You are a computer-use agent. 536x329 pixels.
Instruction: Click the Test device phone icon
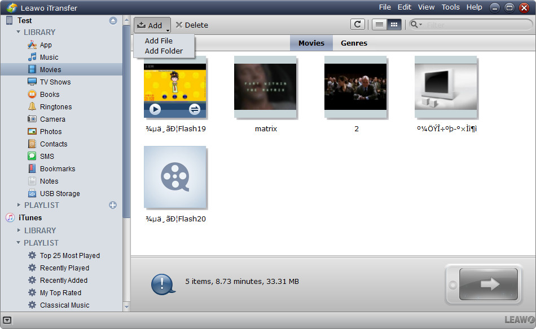pyautogui.click(x=9, y=20)
